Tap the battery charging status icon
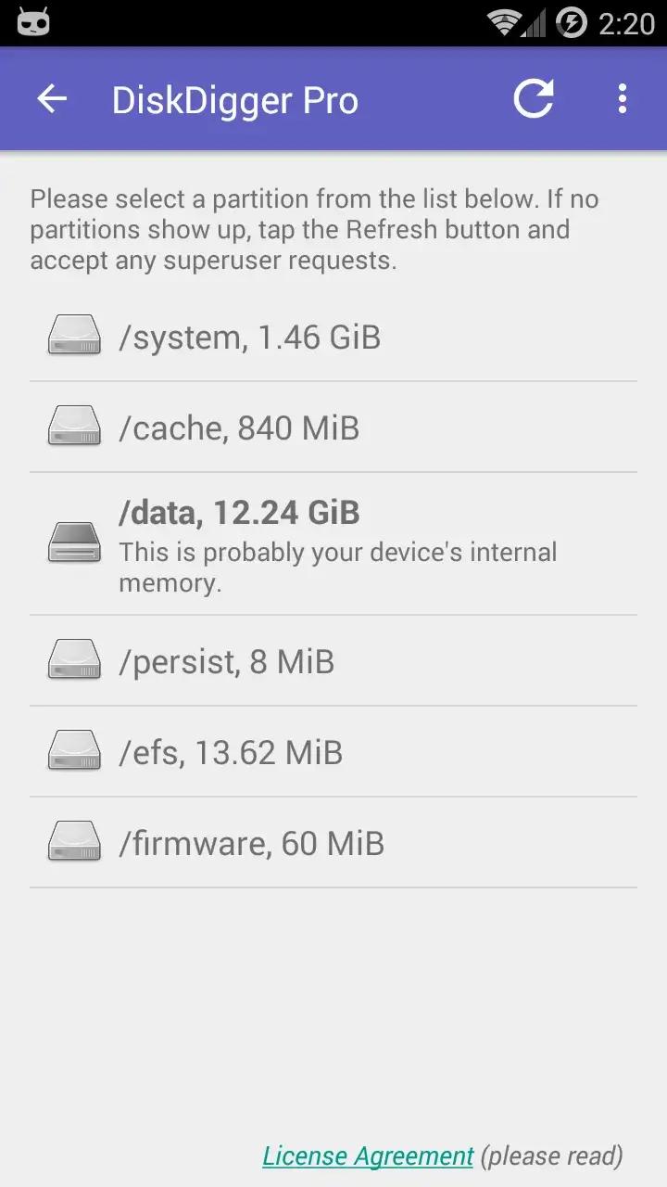This screenshot has height=1187, width=667. pos(572,23)
